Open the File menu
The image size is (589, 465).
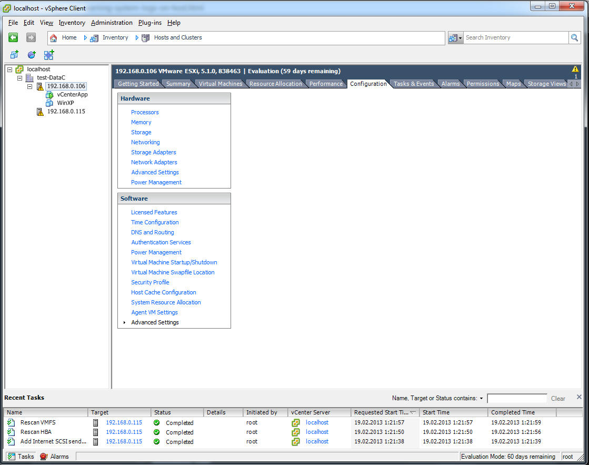coord(13,23)
